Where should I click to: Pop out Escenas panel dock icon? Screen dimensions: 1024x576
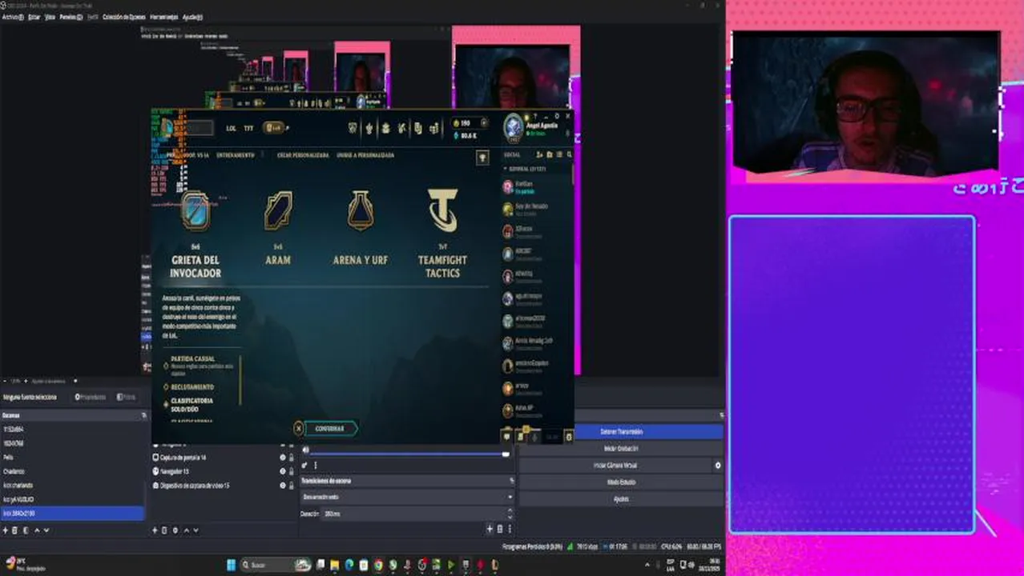point(144,415)
